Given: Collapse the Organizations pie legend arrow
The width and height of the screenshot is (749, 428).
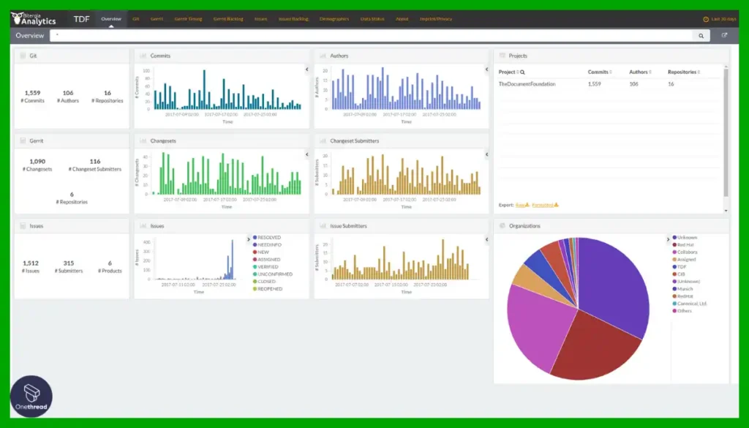Looking at the screenshot, I should coord(668,239).
